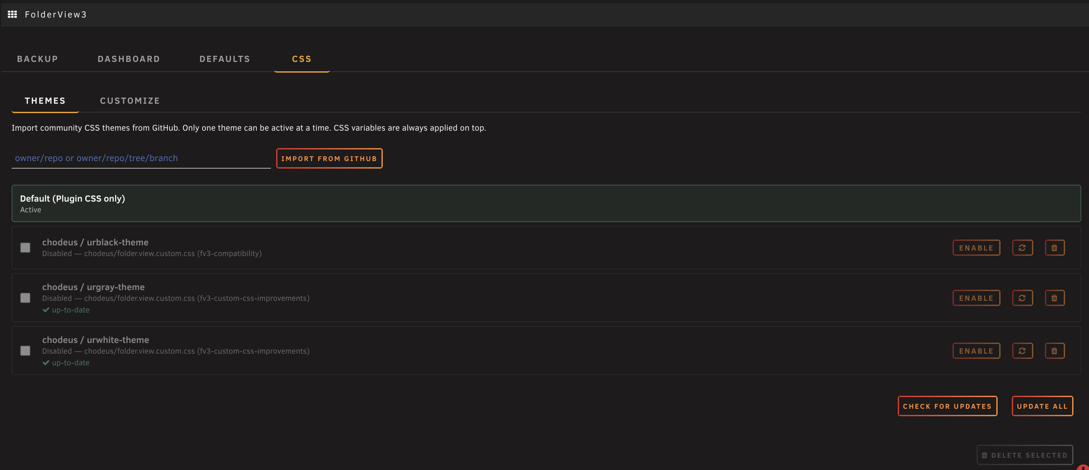Open the Themes sub-tab

pyautogui.click(x=45, y=100)
